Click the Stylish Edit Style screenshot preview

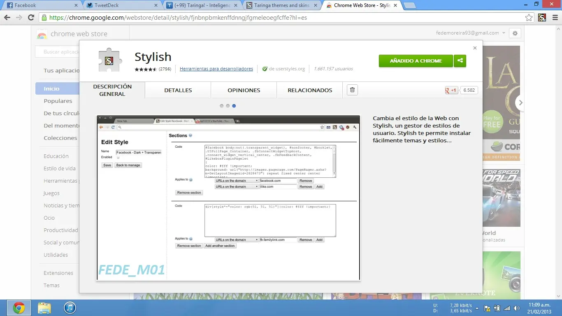tap(228, 198)
